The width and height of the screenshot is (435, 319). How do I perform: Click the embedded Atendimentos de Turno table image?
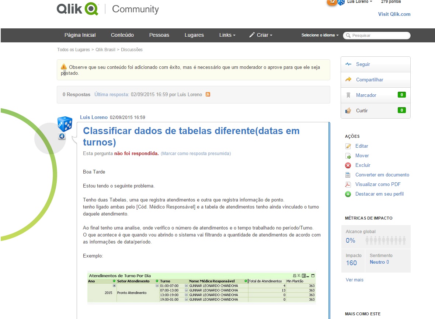pos(202,288)
